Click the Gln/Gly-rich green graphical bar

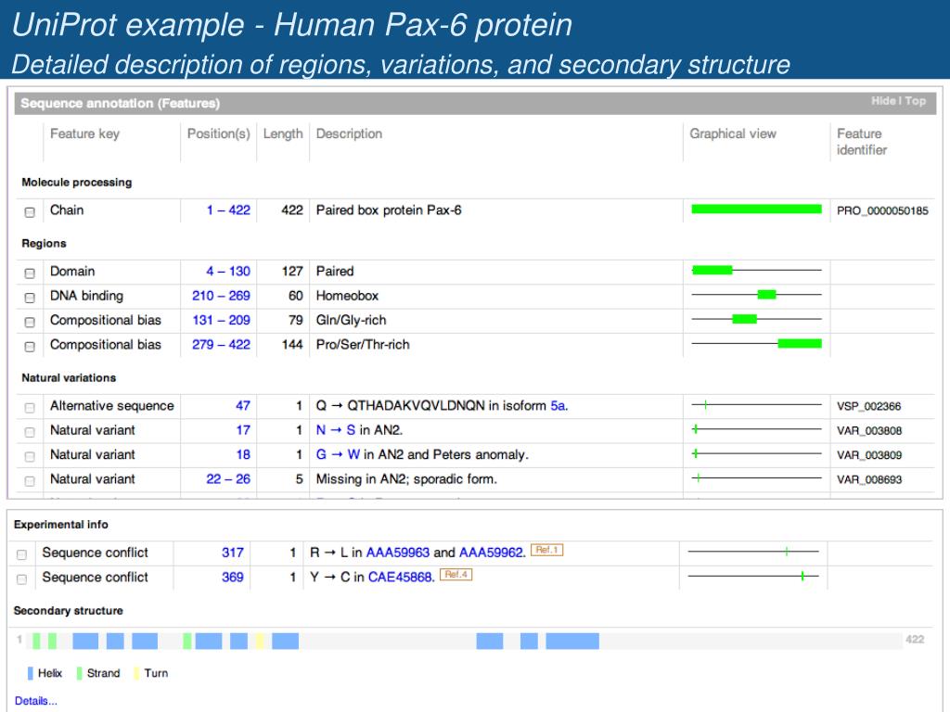(x=745, y=319)
